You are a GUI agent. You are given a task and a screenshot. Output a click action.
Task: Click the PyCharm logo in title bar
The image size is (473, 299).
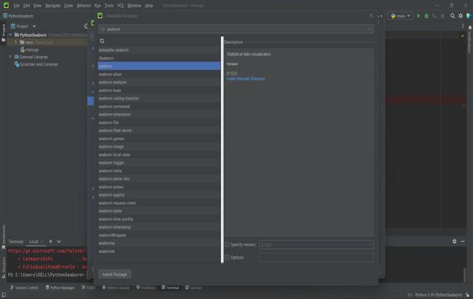pyautogui.click(x=6, y=6)
